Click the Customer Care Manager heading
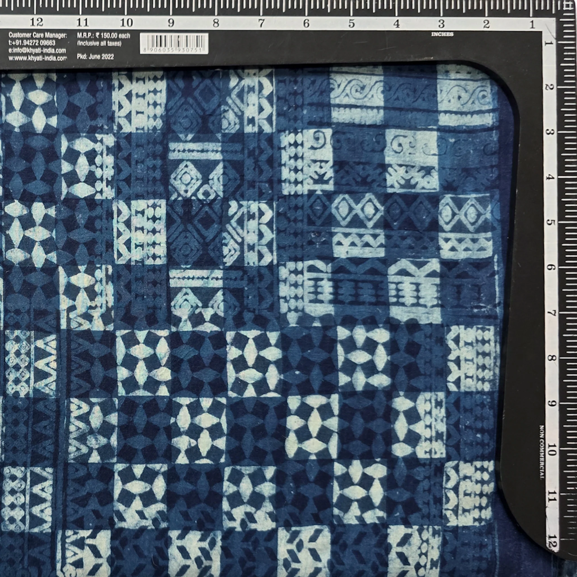 38,35
